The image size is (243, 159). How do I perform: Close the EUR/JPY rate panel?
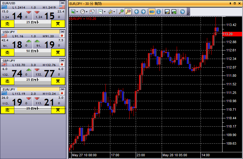pos(62,89)
